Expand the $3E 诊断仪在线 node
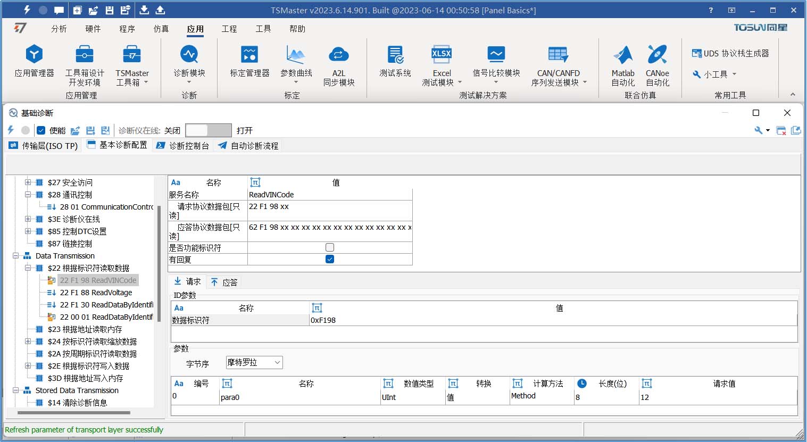 pos(28,219)
